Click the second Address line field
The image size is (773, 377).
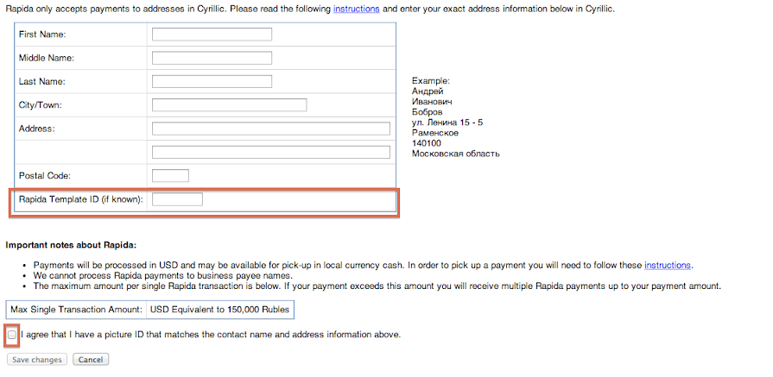click(270, 152)
